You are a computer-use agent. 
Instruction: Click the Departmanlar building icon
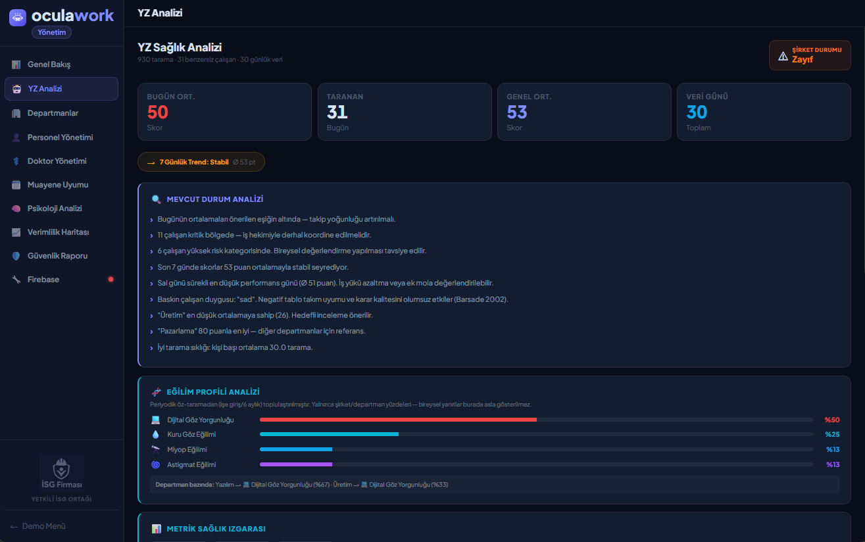tap(16, 113)
